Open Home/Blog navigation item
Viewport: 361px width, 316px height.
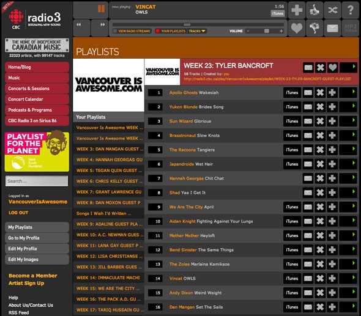37,67
